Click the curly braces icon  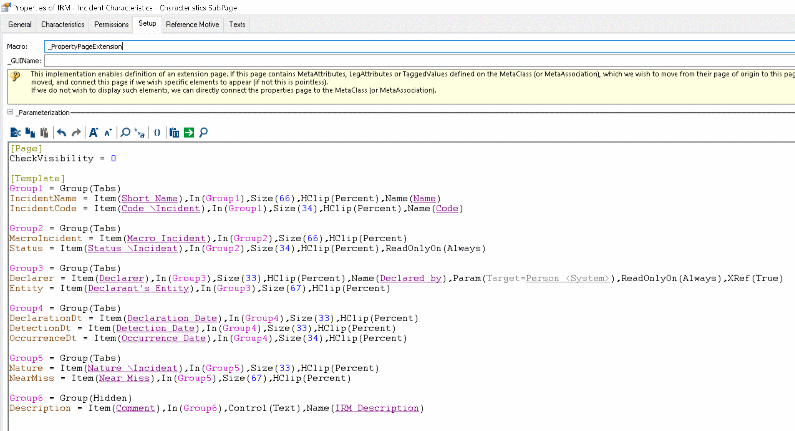[x=157, y=133]
